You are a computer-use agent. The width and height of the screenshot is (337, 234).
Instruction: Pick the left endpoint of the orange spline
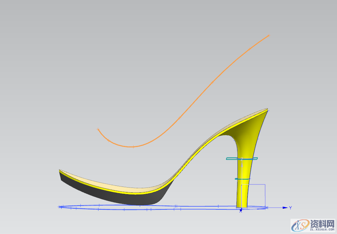pos(98,129)
